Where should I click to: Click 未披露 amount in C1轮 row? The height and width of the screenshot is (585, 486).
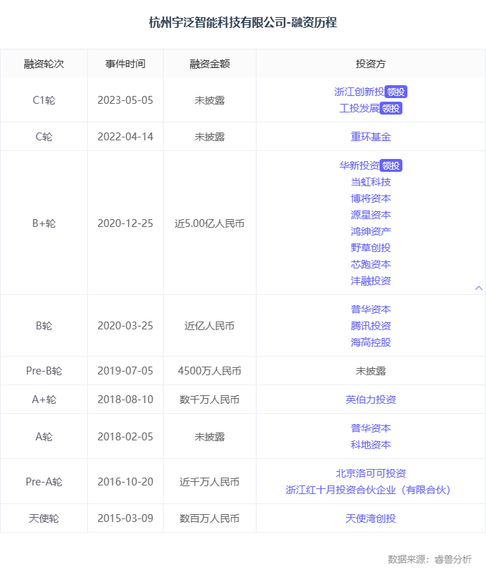click(209, 100)
